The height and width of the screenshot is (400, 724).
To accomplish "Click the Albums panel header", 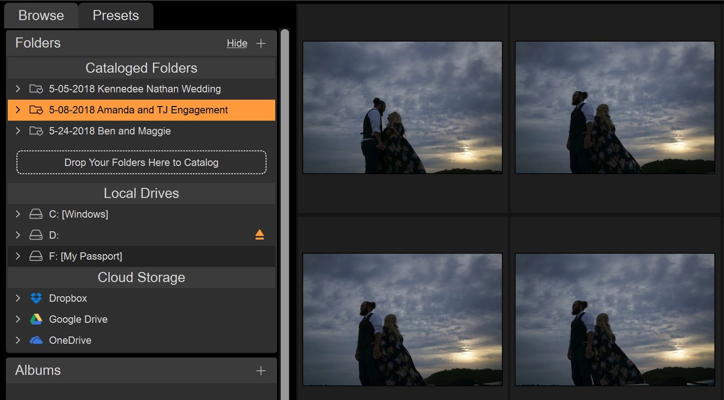I will (x=141, y=370).
